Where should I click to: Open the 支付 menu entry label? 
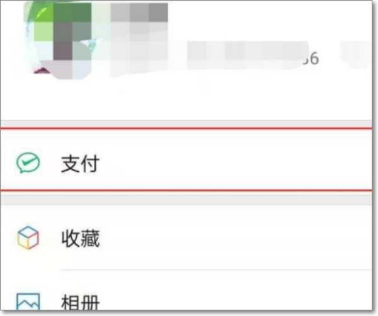coord(80,164)
